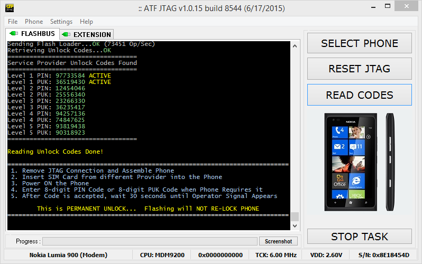This screenshot has width=422, height=264.
Task: Click Level 3 PUK code 36235417
Action: 70,107
